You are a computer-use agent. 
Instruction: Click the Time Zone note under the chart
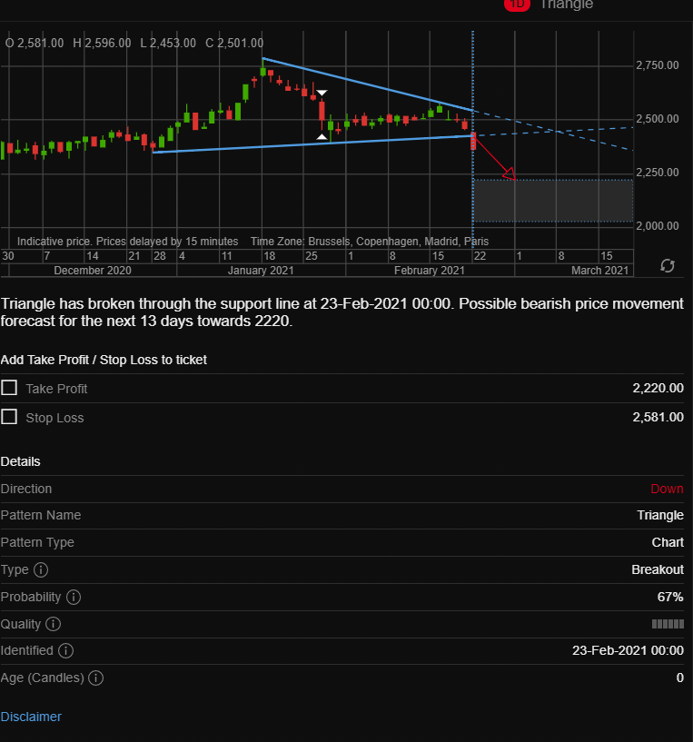coord(370,242)
